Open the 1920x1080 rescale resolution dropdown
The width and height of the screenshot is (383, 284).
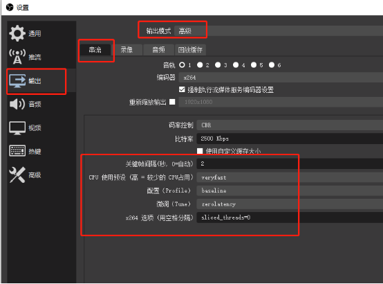(281, 102)
